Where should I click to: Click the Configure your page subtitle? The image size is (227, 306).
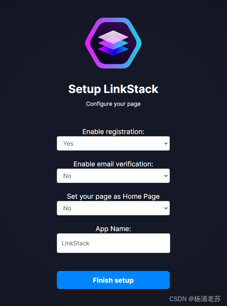click(113, 104)
